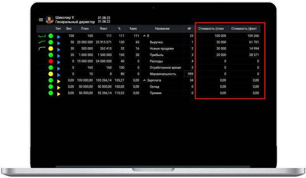The image size is (306, 178).
Task: Edit the number field showing 999
Action: tap(189, 74)
